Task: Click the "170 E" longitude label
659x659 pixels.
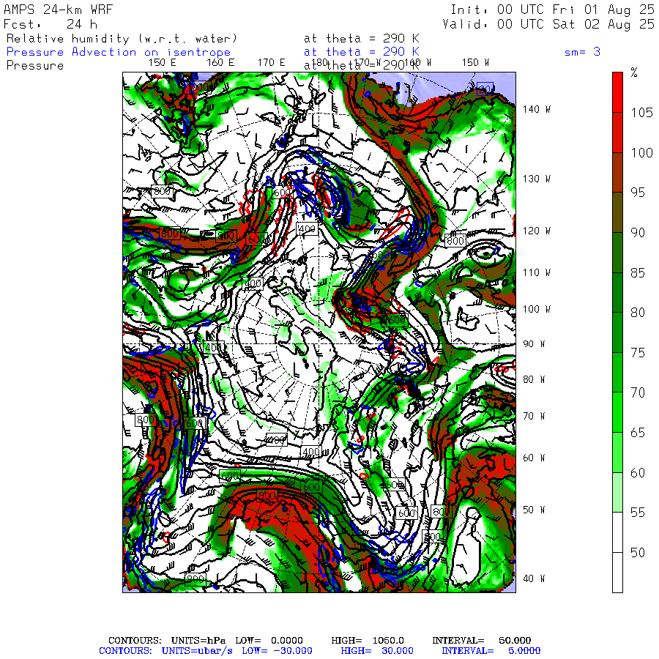Action: click(x=272, y=63)
